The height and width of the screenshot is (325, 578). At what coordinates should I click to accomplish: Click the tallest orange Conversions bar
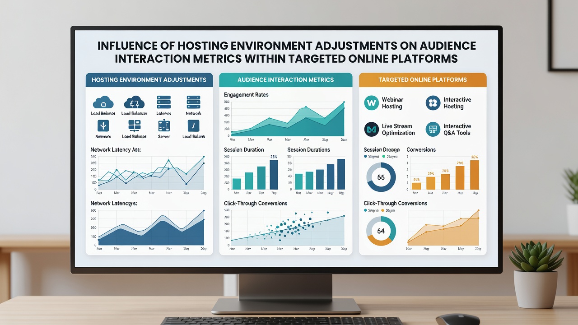pos(474,175)
